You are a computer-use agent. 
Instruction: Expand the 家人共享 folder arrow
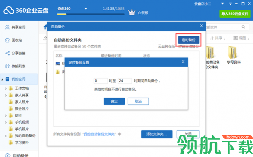(x=6, y=95)
